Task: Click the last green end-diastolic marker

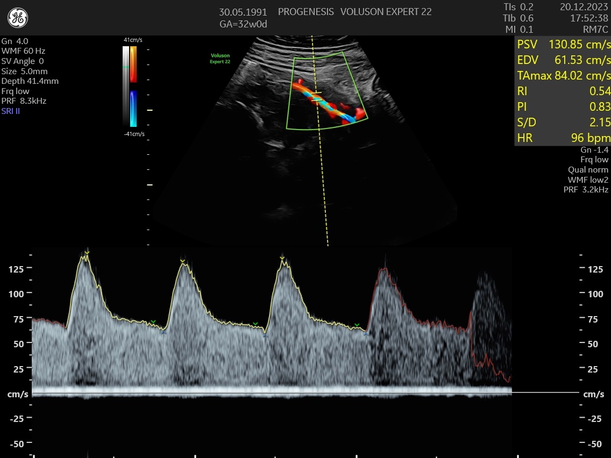Action: [x=357, y=325]
